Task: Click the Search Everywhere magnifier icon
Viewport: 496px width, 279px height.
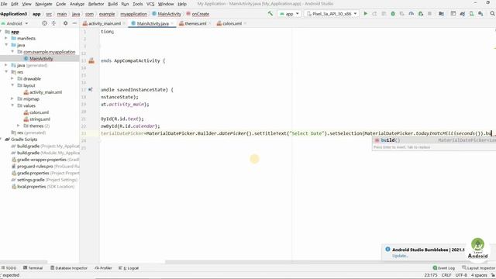Action: click(x=493, y=14)
